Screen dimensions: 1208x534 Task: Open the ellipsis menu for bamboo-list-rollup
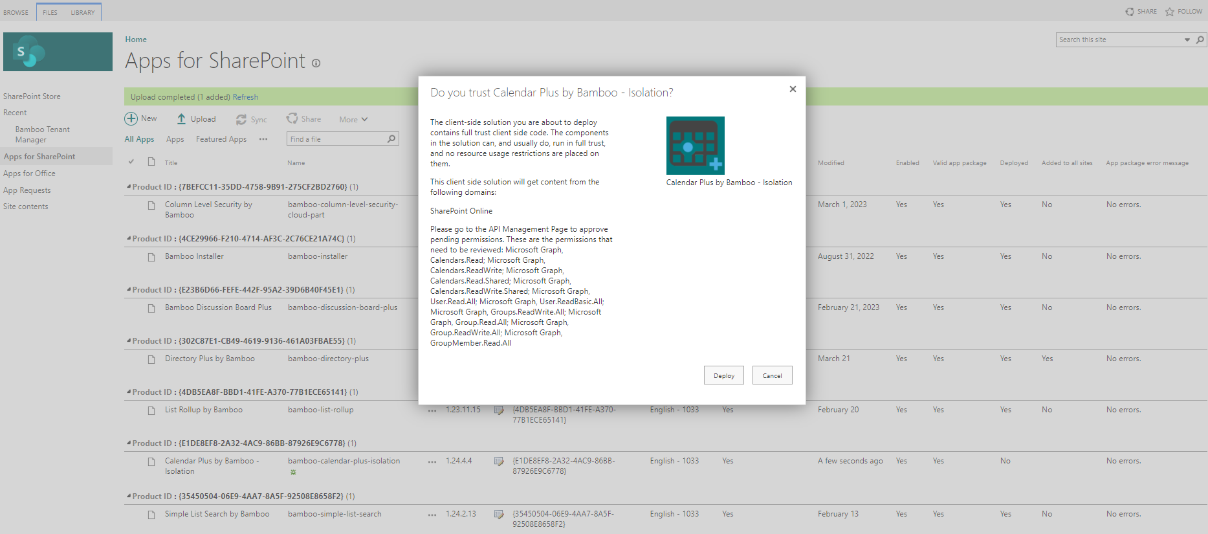432,410
